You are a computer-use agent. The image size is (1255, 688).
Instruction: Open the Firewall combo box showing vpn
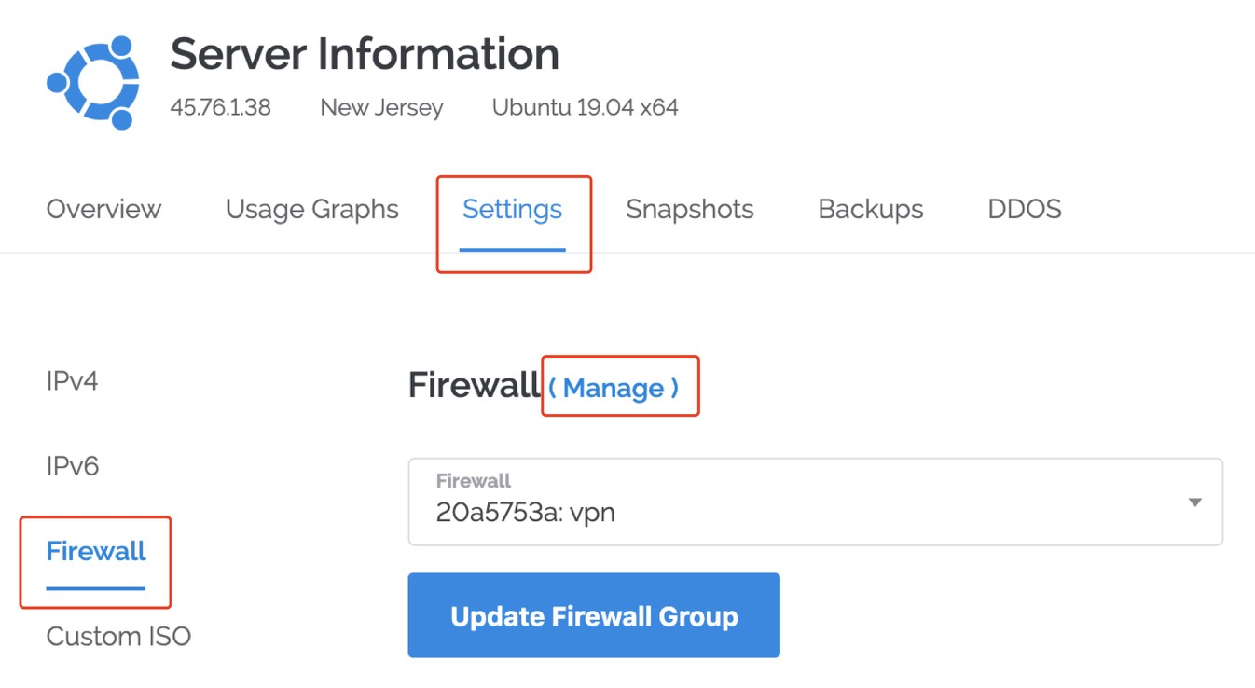(815, 502)
